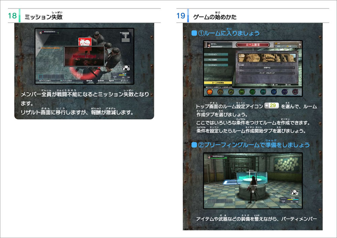The height and width of the screenshot is (238, 337).
Task: Click the line 条件を設定したらルーム作成開始タブ
Action: coord(251,131)
